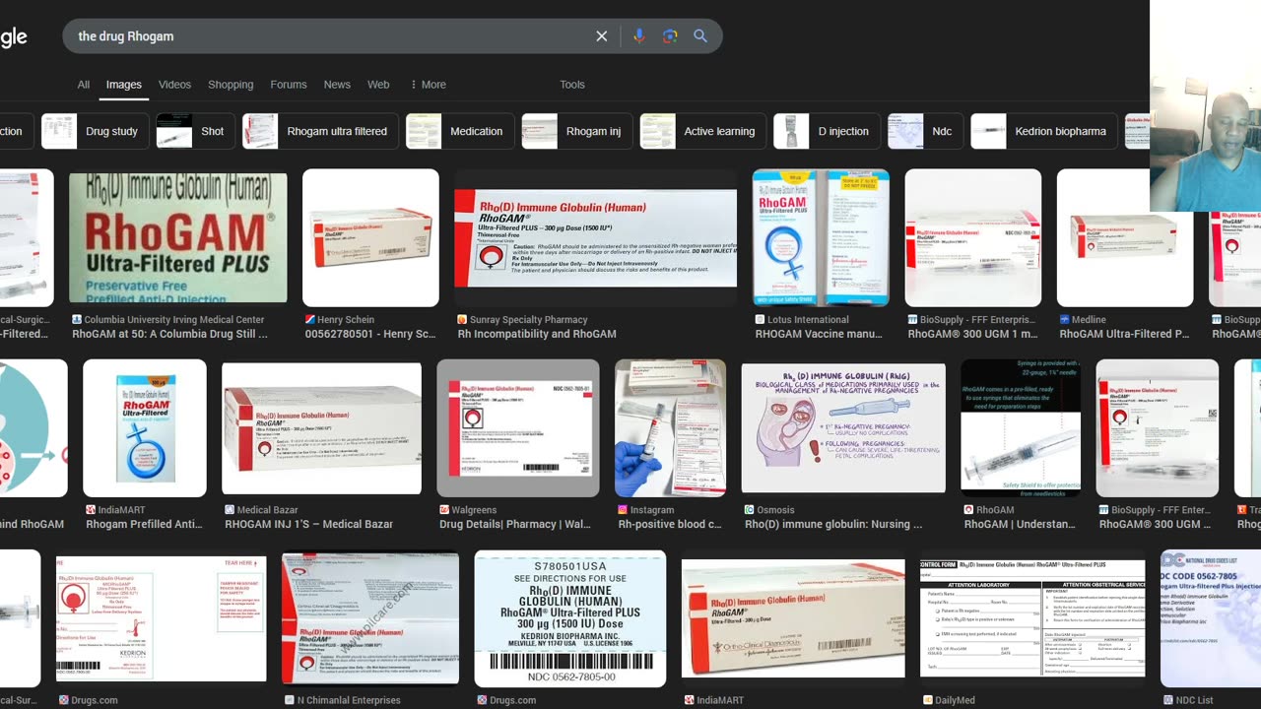1261x709 pixels.
Task: Open Google Lens image search
Action: [x=670, y=36]
